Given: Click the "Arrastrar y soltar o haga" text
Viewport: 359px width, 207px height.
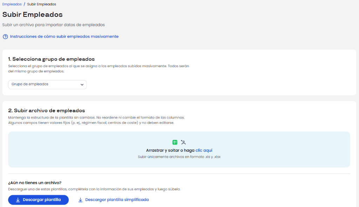Looking at the screenshot, I should click(x=170, y=150).
